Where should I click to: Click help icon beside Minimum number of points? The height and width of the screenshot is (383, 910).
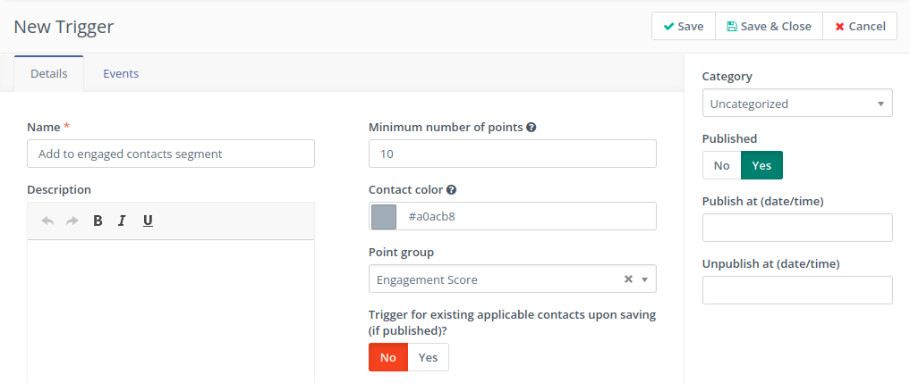click(x=532, y=128)
